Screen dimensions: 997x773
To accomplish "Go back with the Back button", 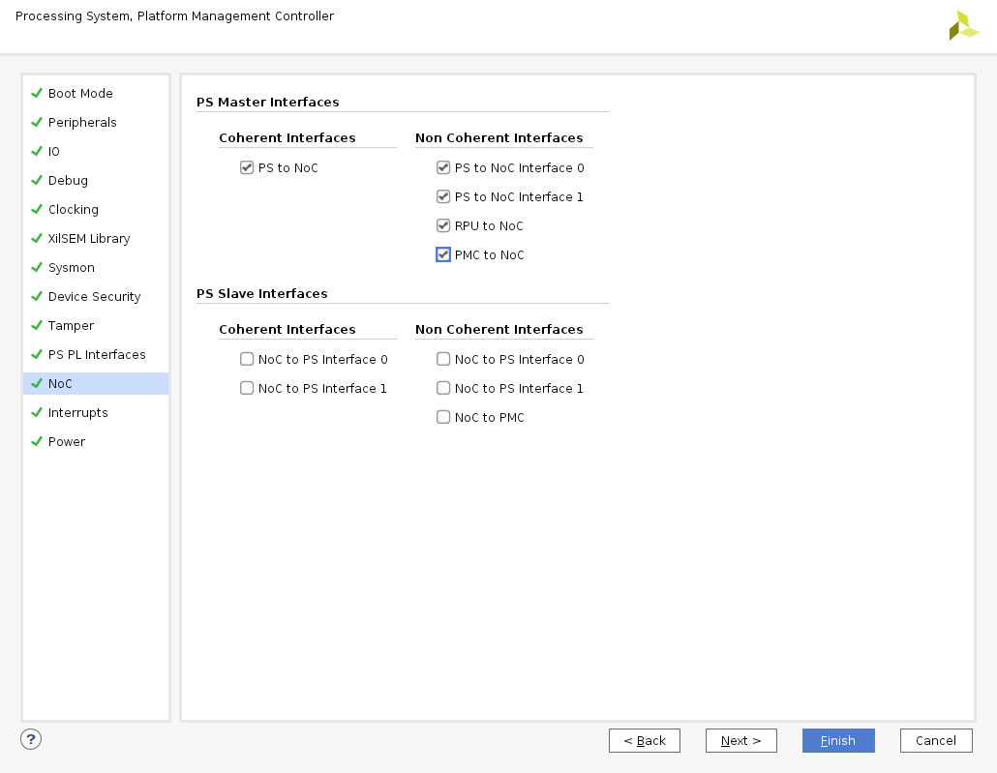I will (x=645, y=741).
